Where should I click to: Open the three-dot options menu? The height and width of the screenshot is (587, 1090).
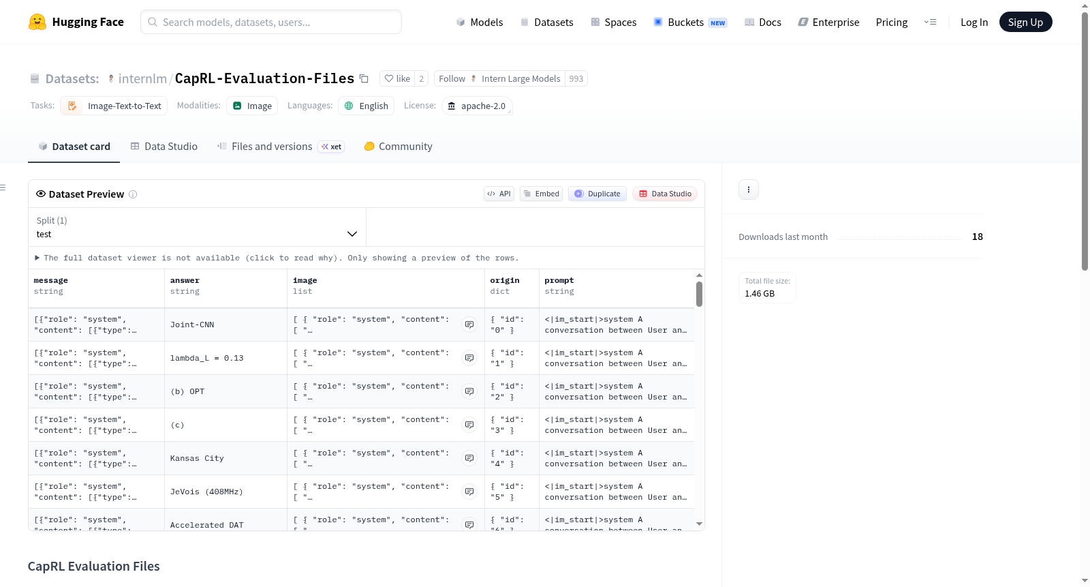pos(749,190)
